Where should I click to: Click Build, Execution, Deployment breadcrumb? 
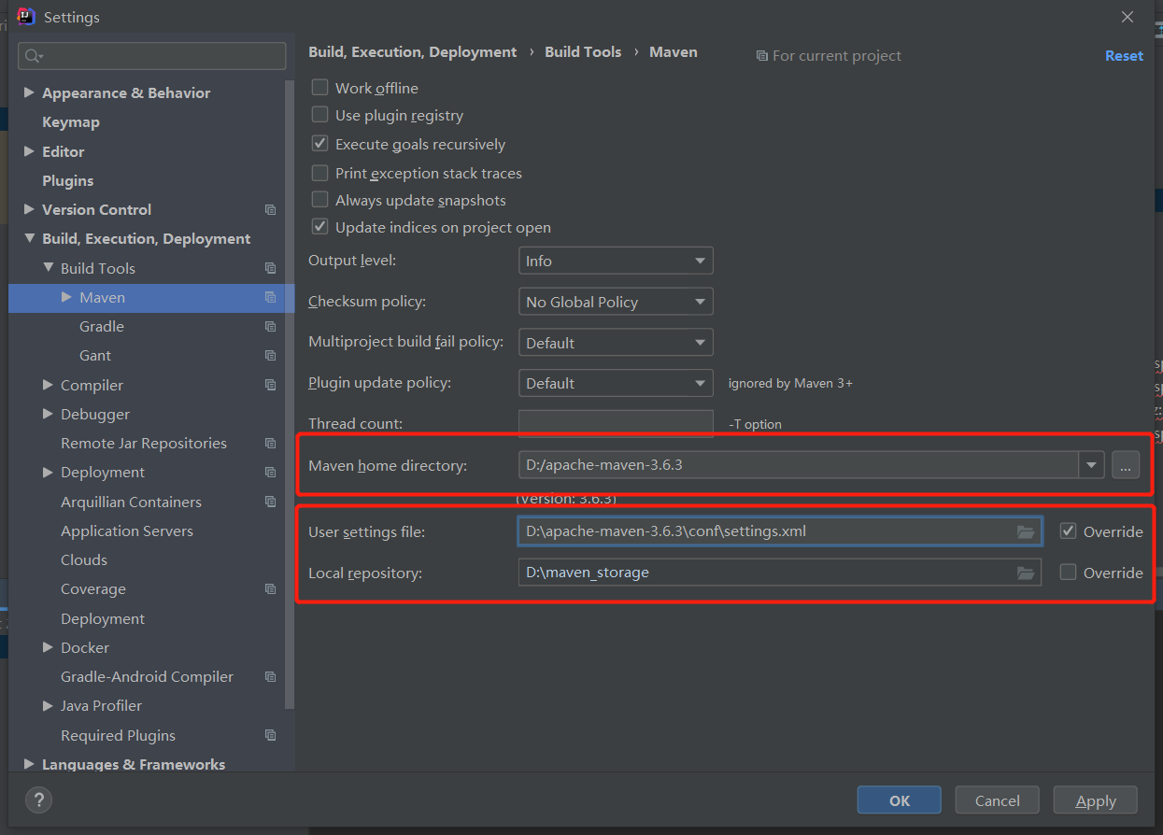pos(412,52)
